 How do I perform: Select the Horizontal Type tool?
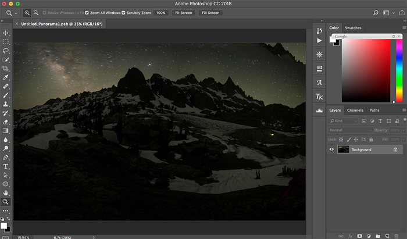pyautogui.click(x=6, y=166)
